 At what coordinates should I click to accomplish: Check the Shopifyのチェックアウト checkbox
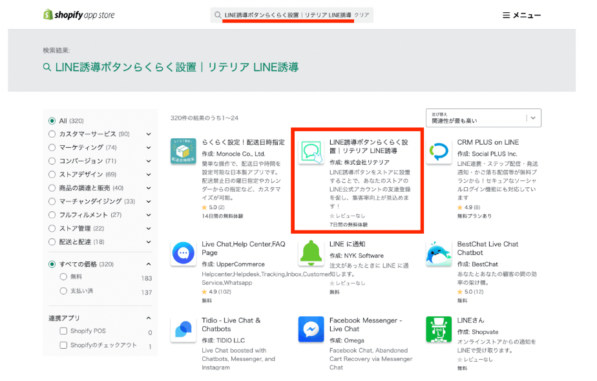click(63, 345)
